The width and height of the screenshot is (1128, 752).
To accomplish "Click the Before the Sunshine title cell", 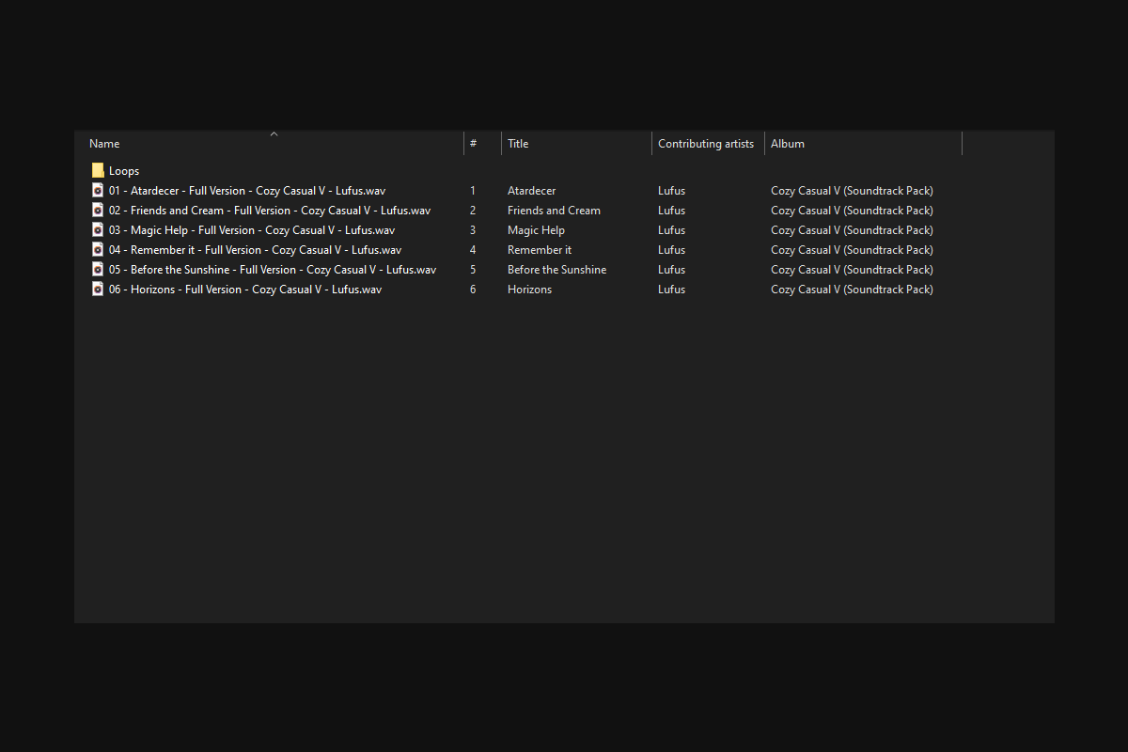I will [556, 270].
